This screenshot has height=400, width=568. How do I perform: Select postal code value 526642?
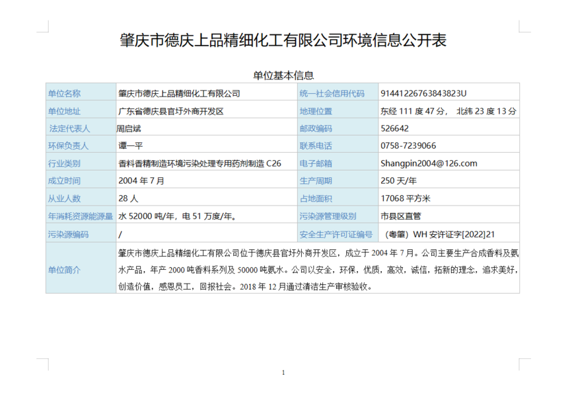395,129
